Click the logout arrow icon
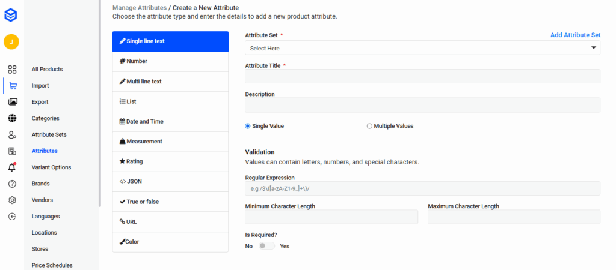616x270 pixels. pyautogui.click(x=12, y=216)
